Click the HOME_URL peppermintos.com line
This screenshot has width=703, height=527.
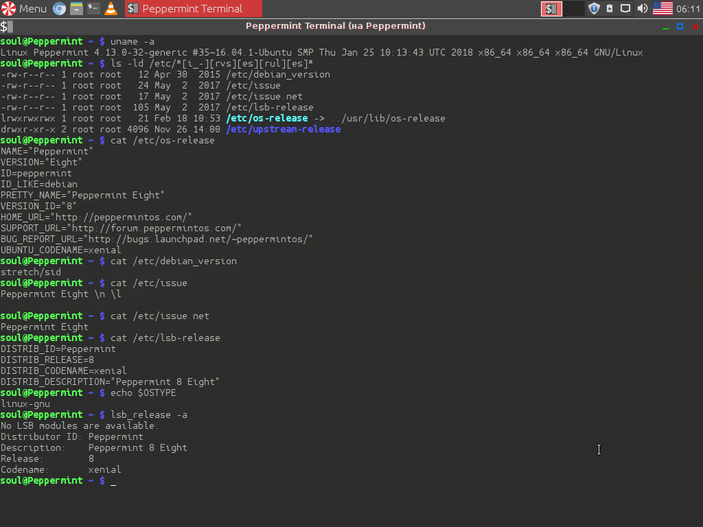click(96, 218)
